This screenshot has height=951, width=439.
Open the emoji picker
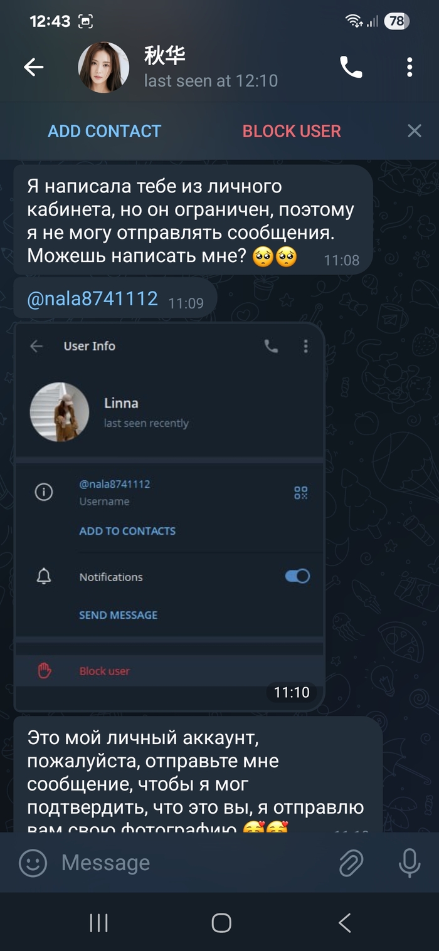click(33, 863)
